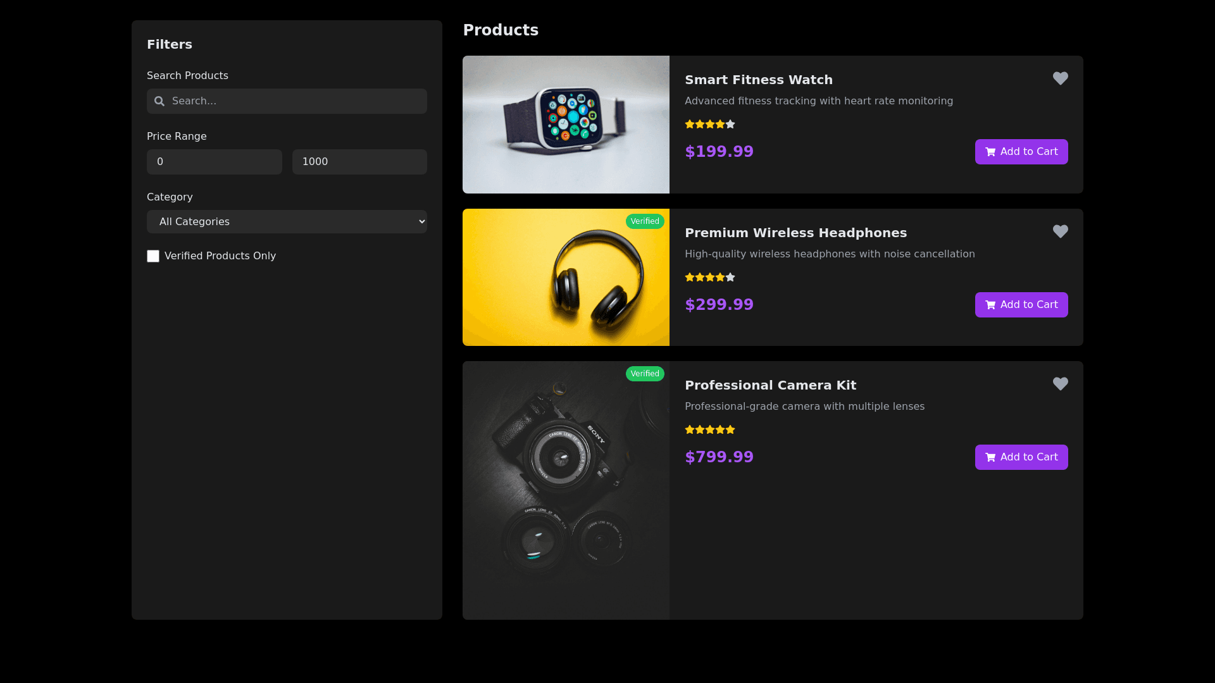Open the yellow headphones product image

[566, 278]
